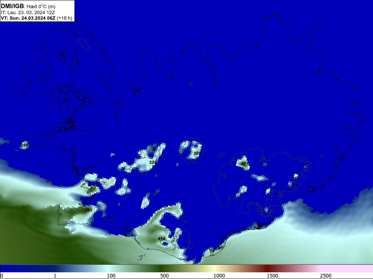The width and height of the screenshot is (373, 279).
Task: Click the valid time 'VT: Sun. 24.03.2024 06Z'
Action: point(28,18)
